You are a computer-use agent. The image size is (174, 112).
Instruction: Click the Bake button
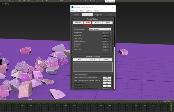[88, 23]
